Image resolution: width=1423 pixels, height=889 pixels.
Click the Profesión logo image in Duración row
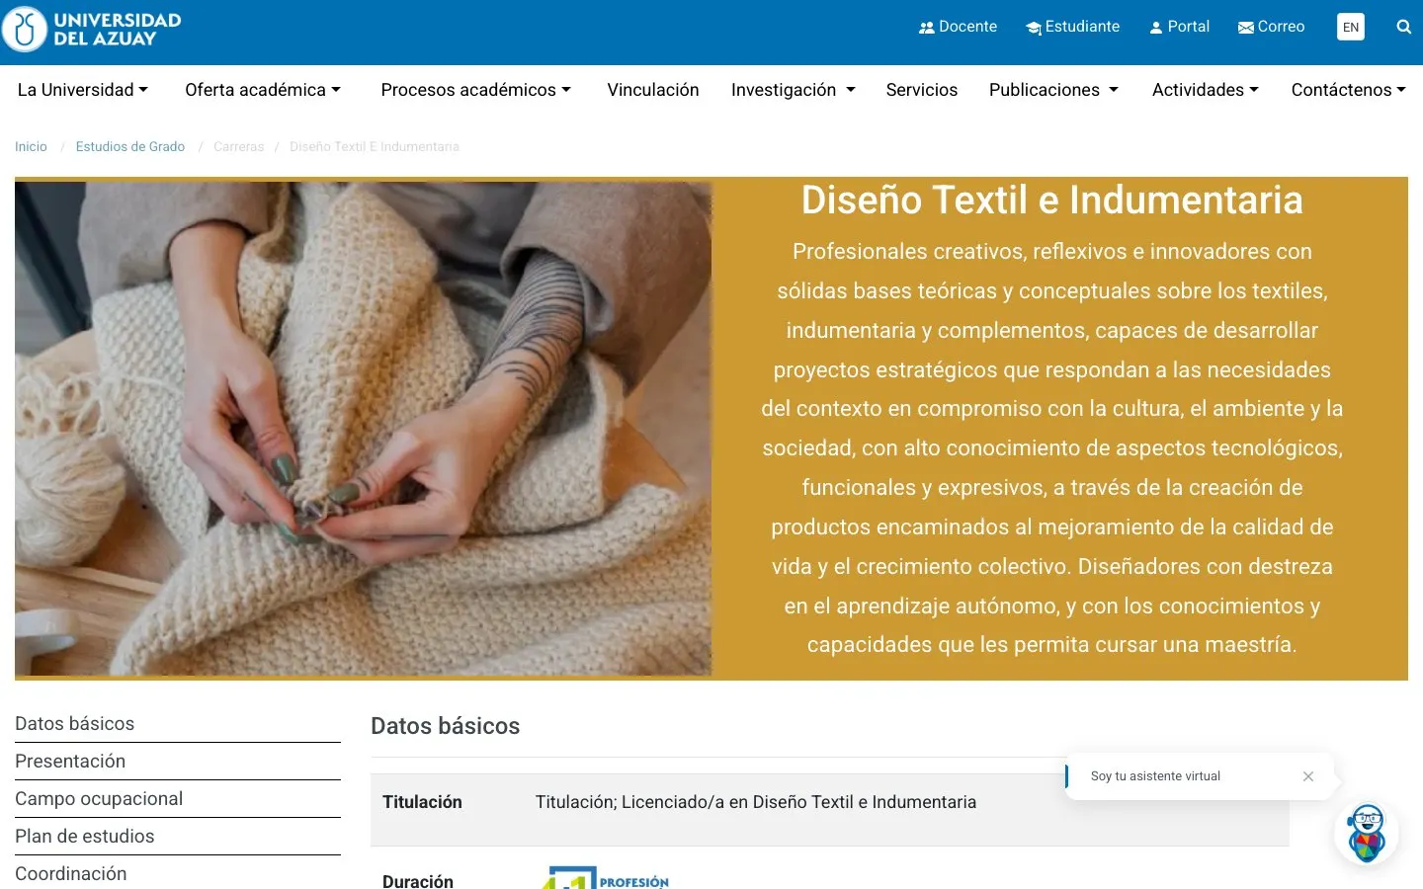click(605, 878)
